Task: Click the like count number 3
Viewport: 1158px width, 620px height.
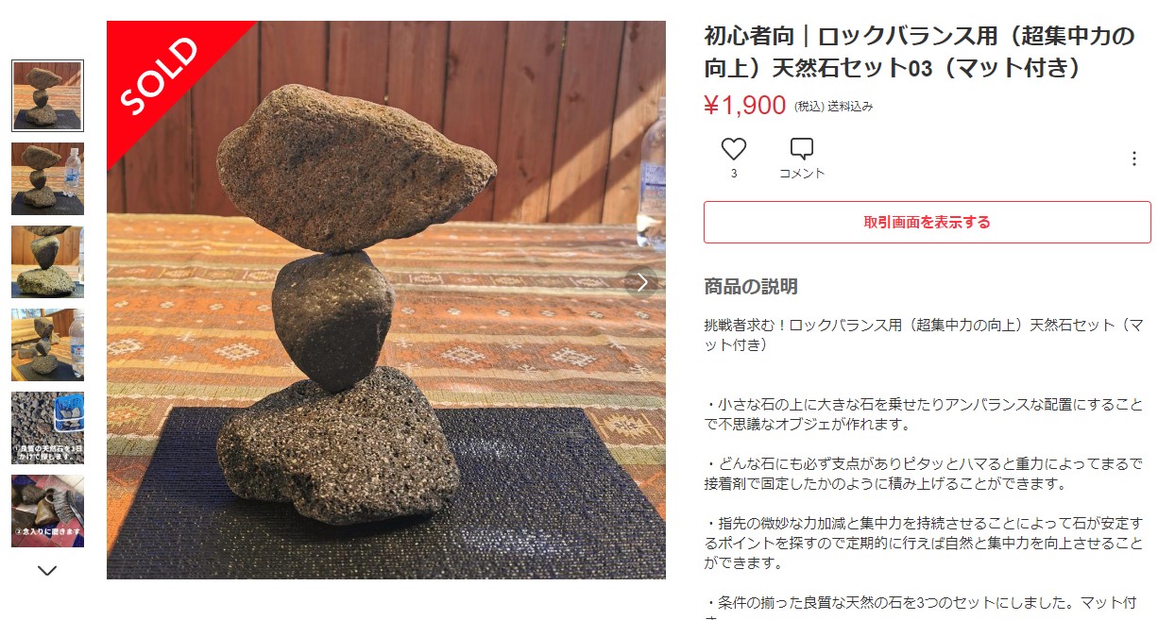Action: [x=734, y=174]
